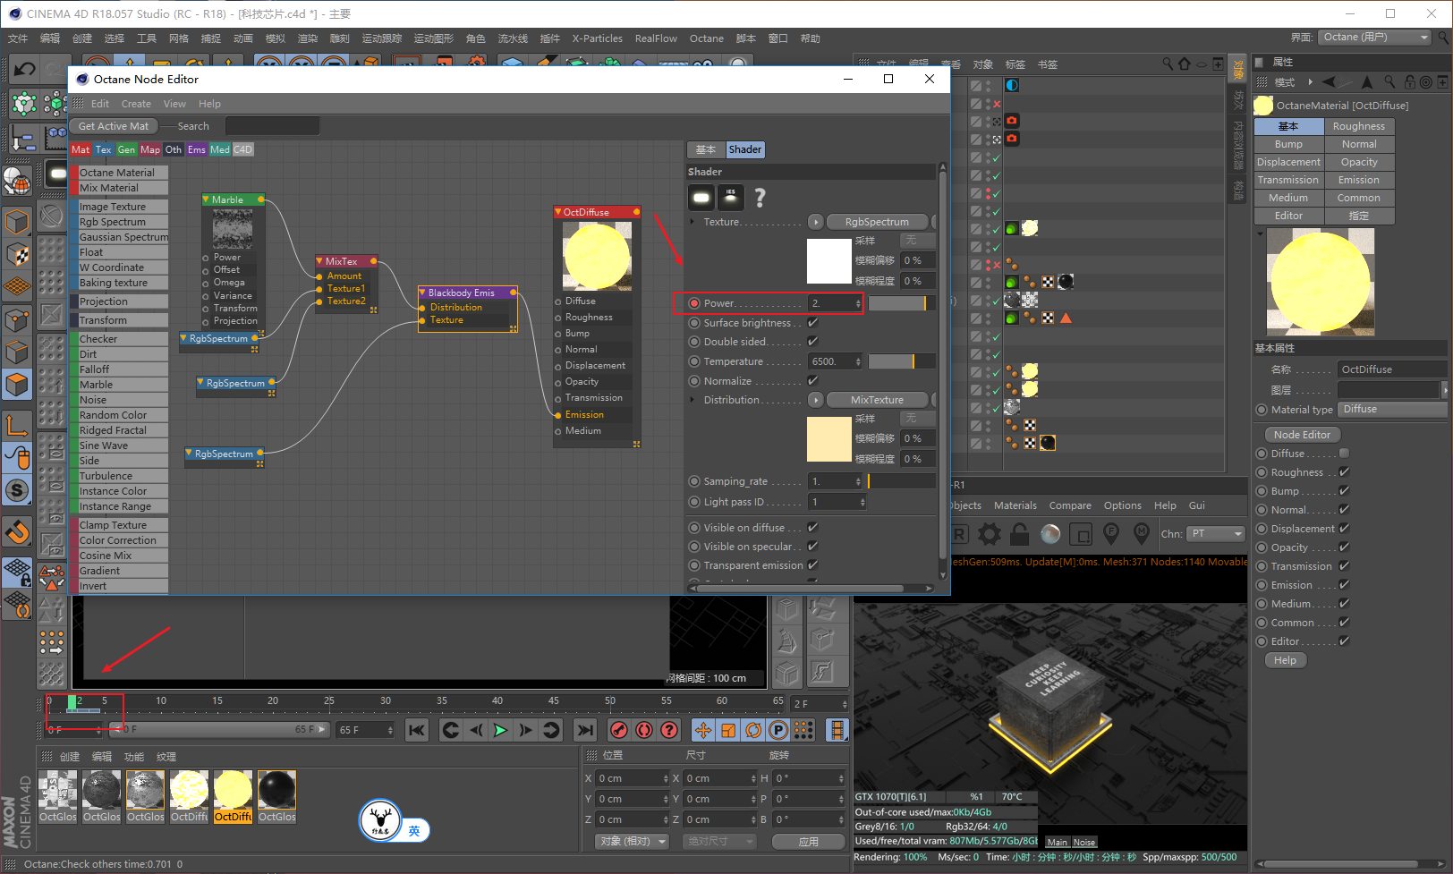
Task: Click the MixTexture distribution button
Action: [877, 400]
